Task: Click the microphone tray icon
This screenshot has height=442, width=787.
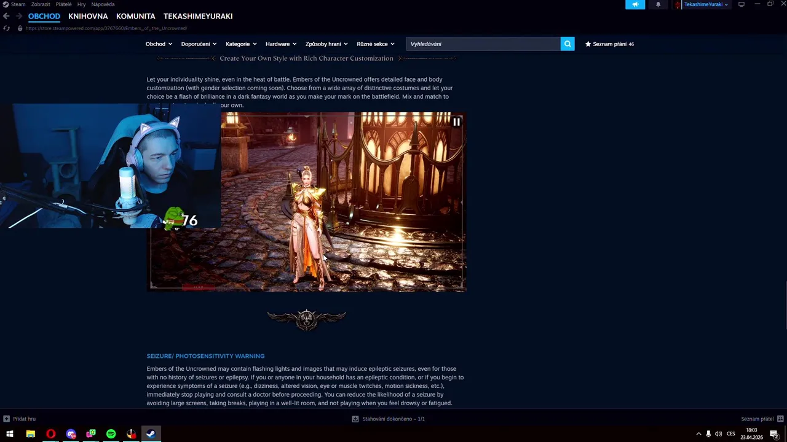Action: (x=708, y=434)
